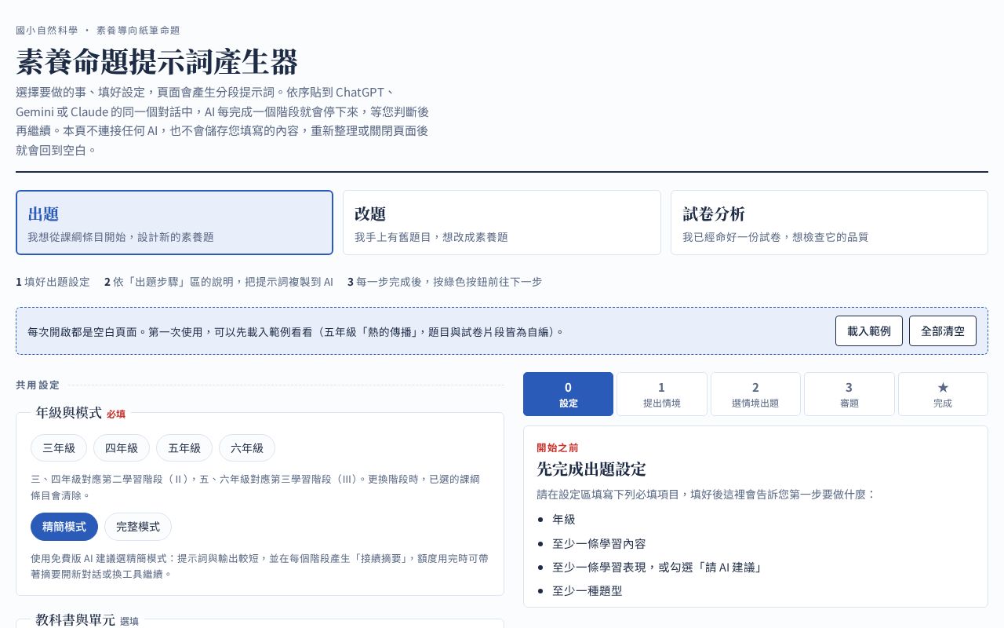Screen dimensions: 1004x628
Task: Click instruction step 3 about the green button
Action: tap(445, 282)
